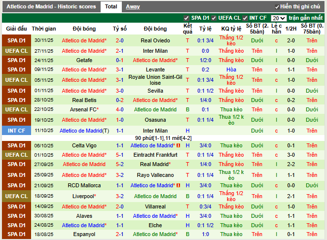Click the KQ tỷ lệ column header
The image size is (327, 240).
231,29
